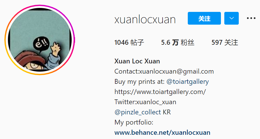Click the 'Buy my prints at:' text
260x139 pixels.
139,82
